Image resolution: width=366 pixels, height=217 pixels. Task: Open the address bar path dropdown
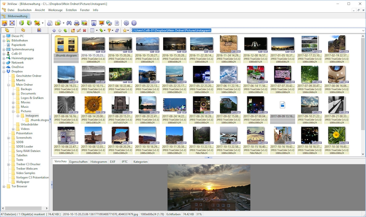pos(363,30)
